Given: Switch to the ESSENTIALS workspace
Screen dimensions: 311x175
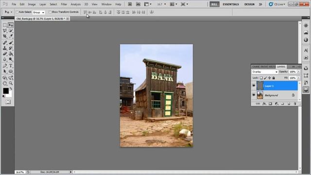Looking at the screenshot, I should pyautogui.click(x=231, y=4).
